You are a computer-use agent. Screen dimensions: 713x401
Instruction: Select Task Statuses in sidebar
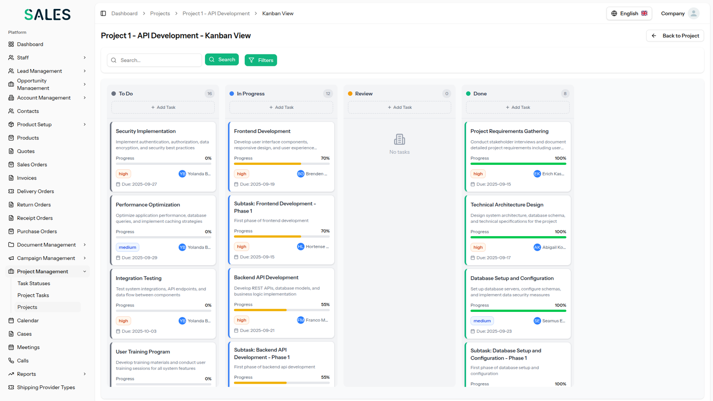33,283
